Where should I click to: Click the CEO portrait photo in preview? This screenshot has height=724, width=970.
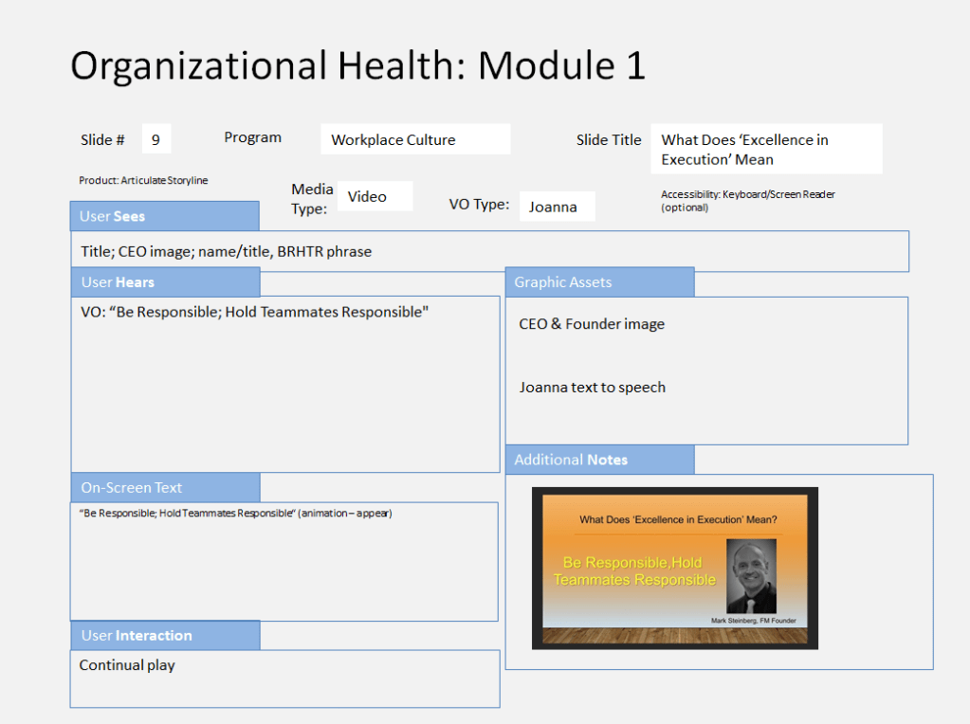pos(751,576)
